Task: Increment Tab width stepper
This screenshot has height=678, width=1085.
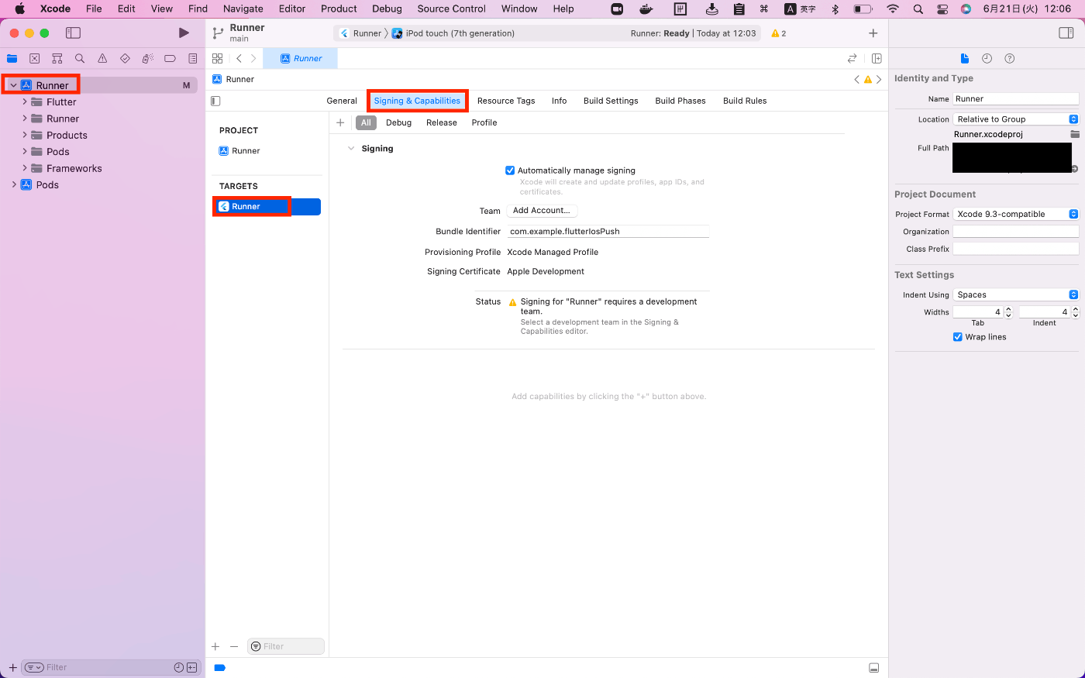Action: click(x=1008, y=309)
